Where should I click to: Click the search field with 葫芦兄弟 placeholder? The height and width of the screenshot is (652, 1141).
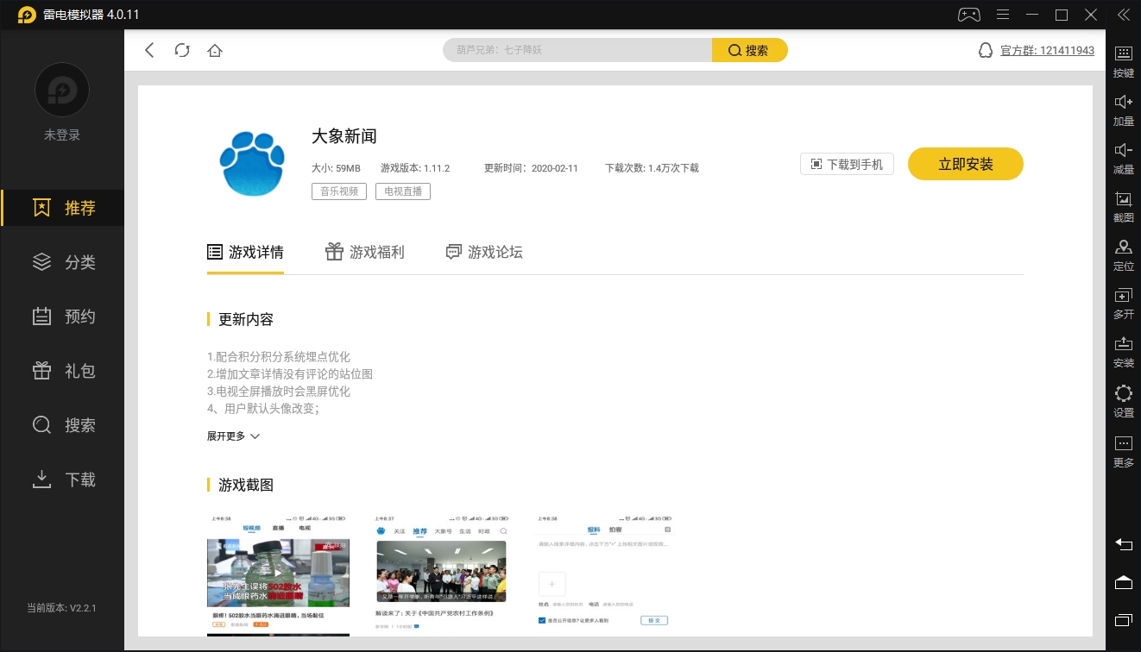(x=577, y=50)
